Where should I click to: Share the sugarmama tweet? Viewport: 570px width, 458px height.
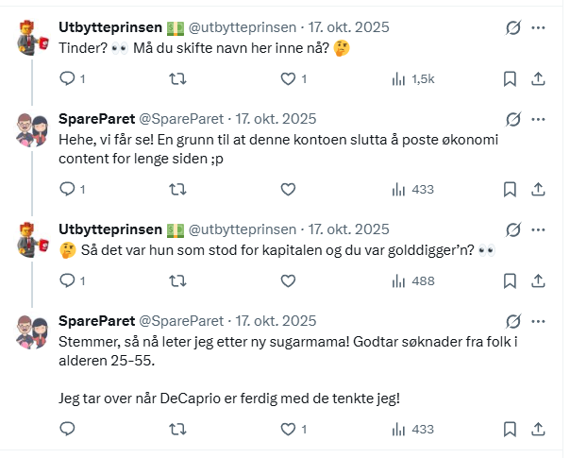tap(538, 429)
